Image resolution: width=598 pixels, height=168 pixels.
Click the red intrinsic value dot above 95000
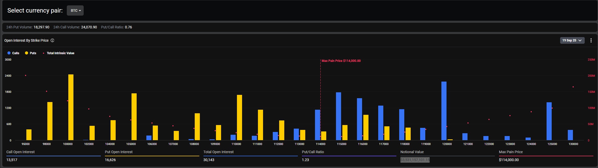point(26,75)
